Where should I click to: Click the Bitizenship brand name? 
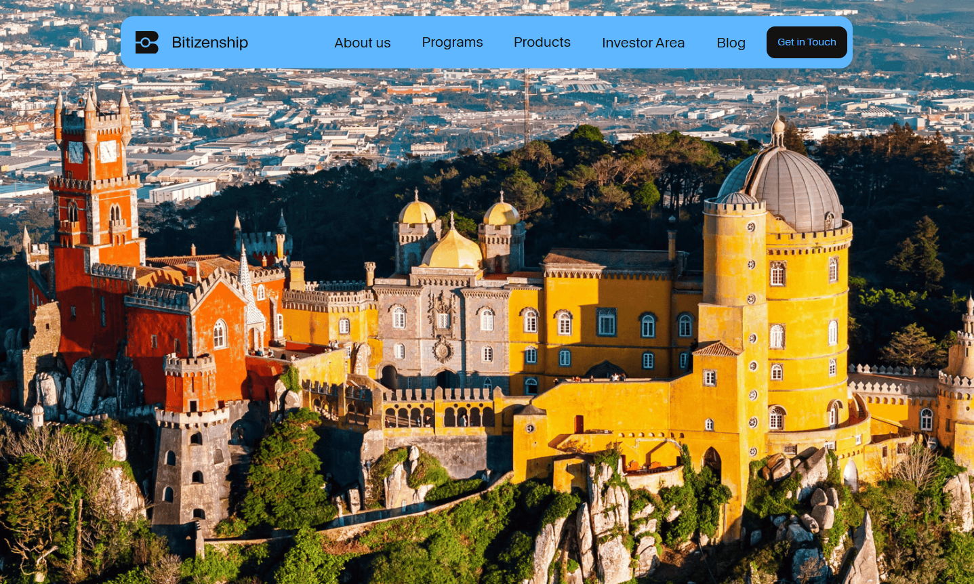(210, 42)
